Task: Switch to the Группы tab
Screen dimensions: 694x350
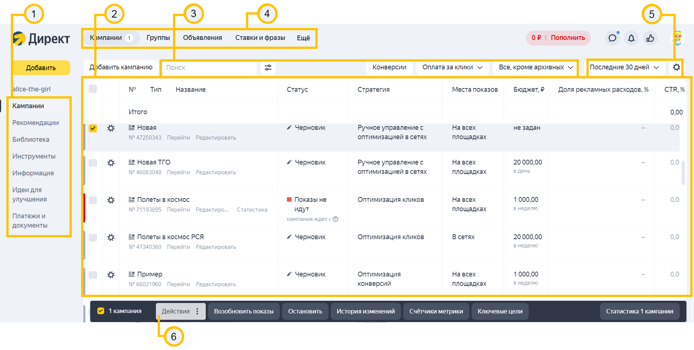Action: click(158, 38)
